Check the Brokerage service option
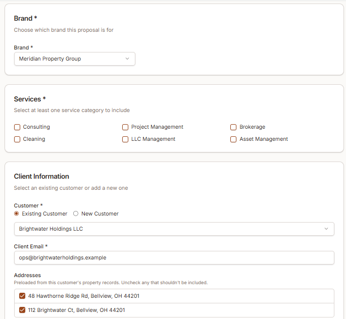Image resolution: width=346 pixels, height=319 pixels. [x=233, y=127]
